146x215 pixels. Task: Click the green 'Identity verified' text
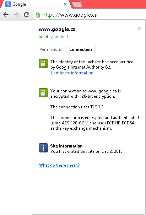(x=53, y=37)
